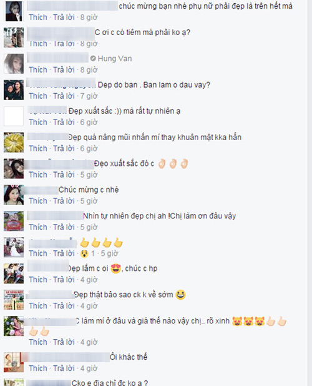Click the surprised reaction emoji icon
The image size is (312, 386).
84,253
